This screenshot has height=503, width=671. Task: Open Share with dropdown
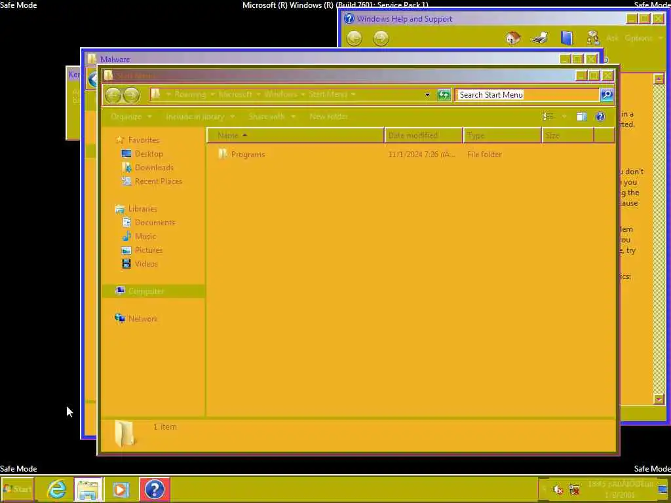pos(272,117)
